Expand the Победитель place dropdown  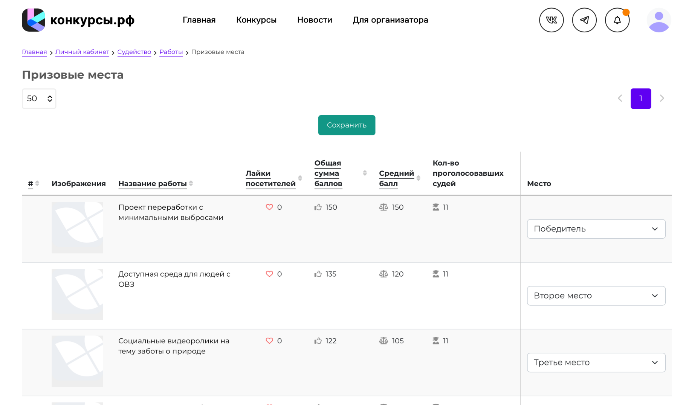coord(596,229)
